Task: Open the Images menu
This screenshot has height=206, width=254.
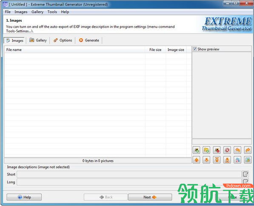Action: click(21, 12)
